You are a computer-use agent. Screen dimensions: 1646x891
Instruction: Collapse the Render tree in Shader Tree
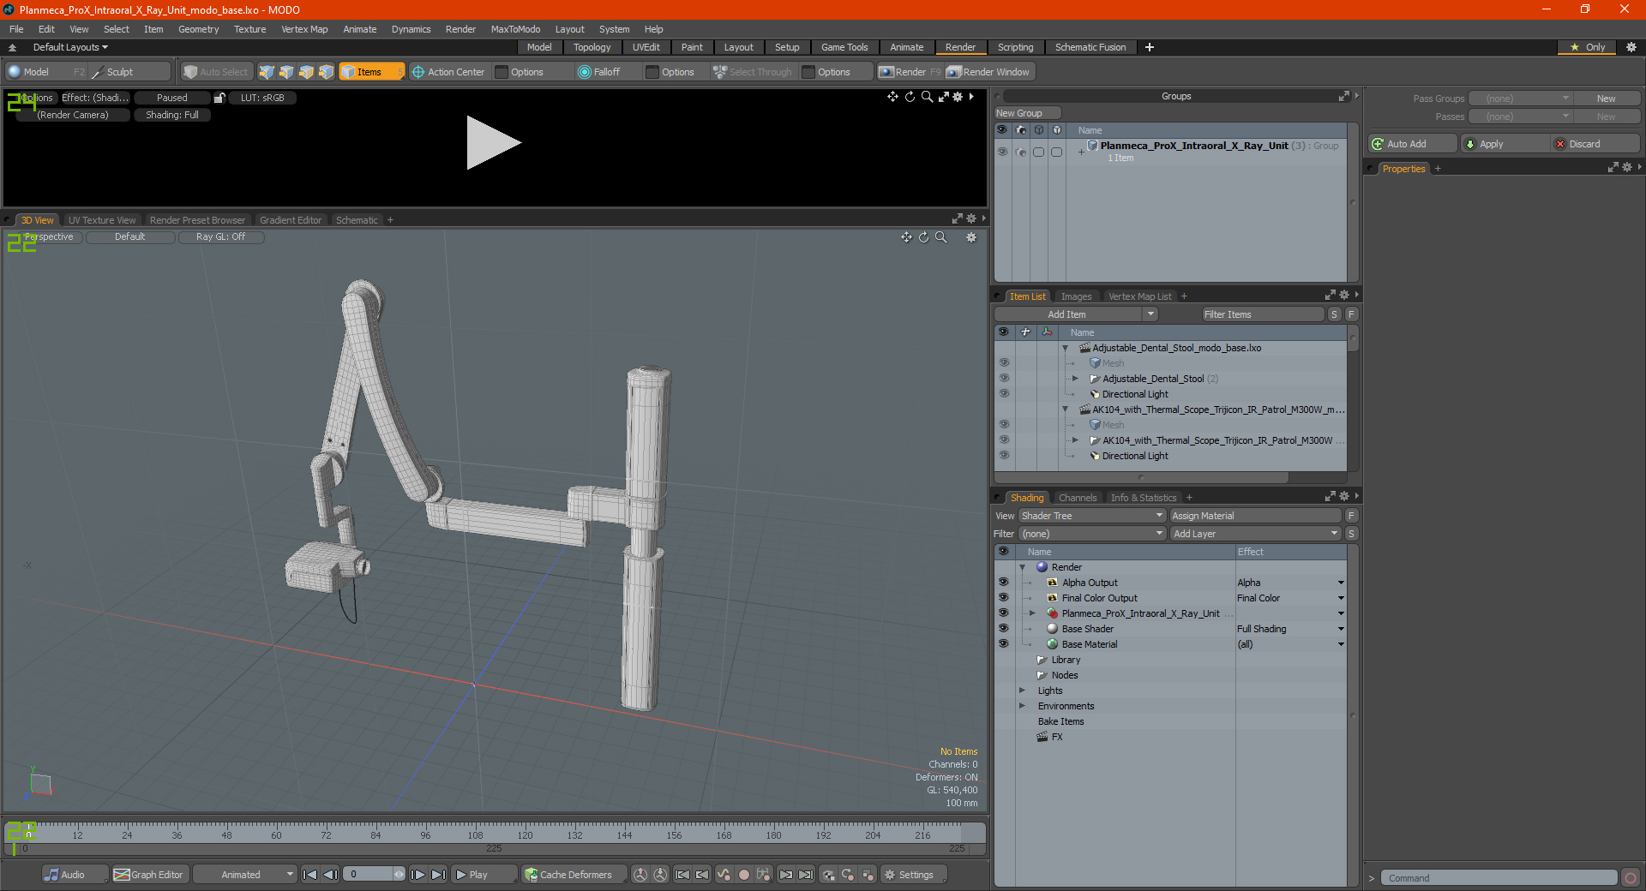pos(1022,567)
